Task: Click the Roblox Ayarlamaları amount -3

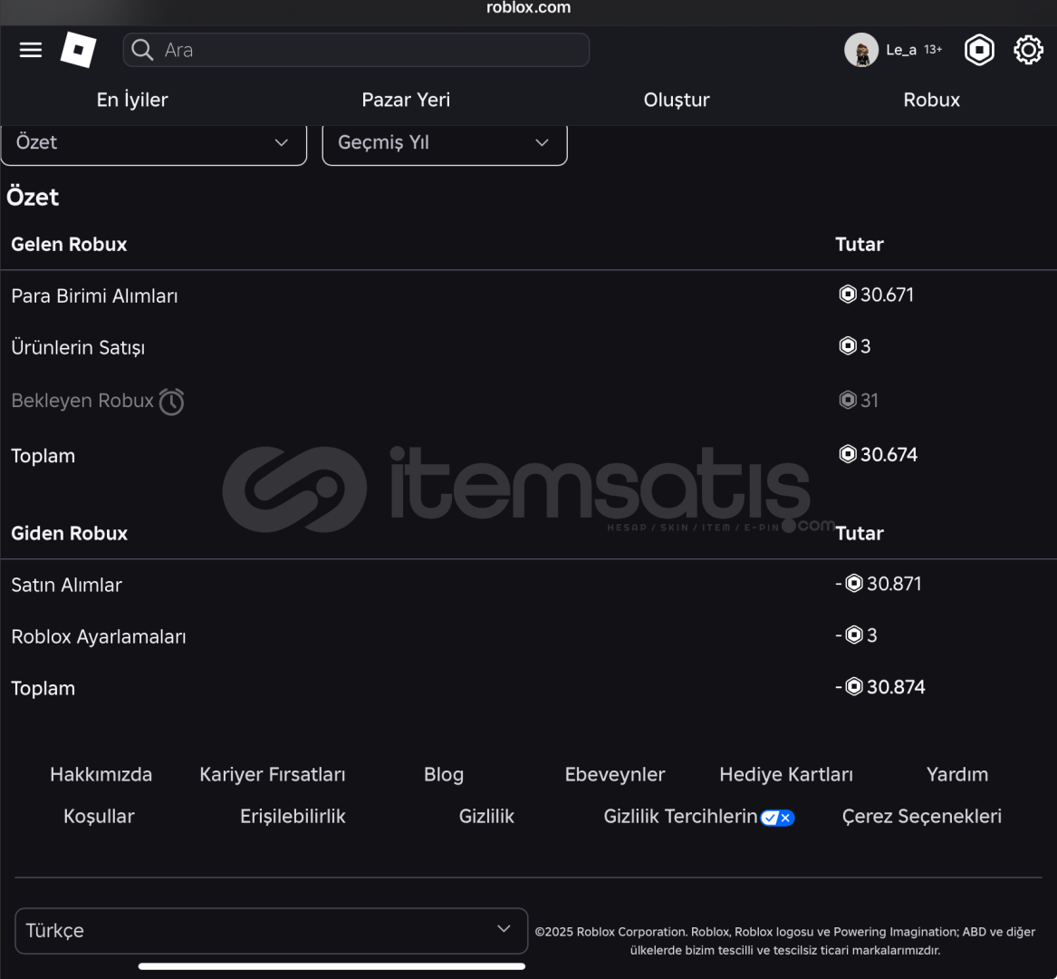Action: click(x=856, y=635)
